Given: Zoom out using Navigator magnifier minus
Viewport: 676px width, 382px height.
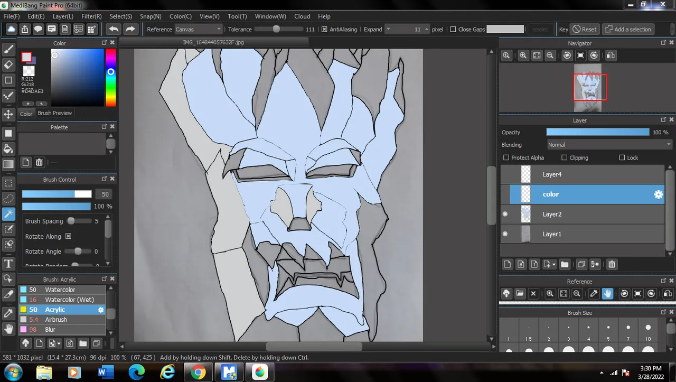Looking at the screenshot, I should pyautogui.click(x=550, y=55).
